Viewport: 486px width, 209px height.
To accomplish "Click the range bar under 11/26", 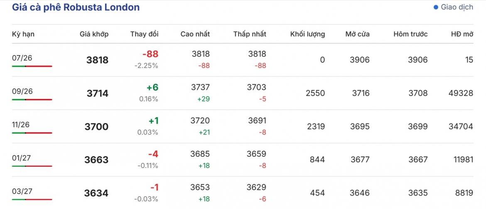I will click(32, 133).
